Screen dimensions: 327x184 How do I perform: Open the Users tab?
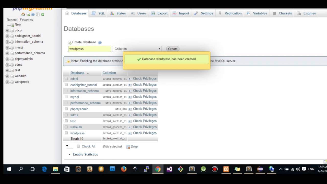[x=138, y=13]
